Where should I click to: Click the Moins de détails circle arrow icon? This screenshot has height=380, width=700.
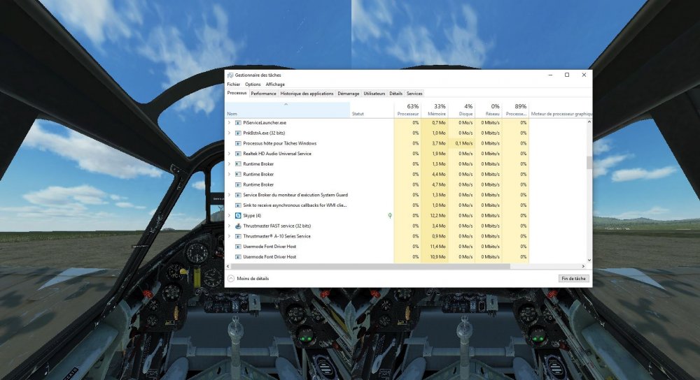231,279
